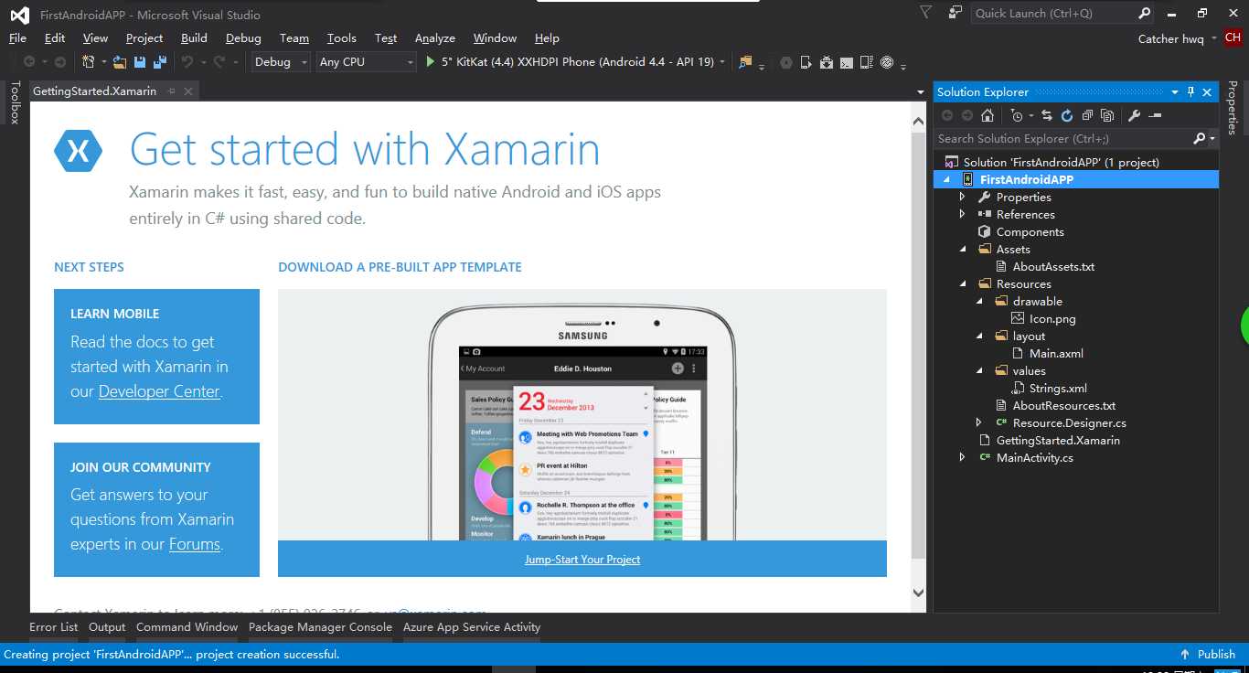This screenshot has height=673, width=1249.
Task: Click the Refresh icon in Solution Explorer
Action: pyautogui.click(x=1067, y=115)
